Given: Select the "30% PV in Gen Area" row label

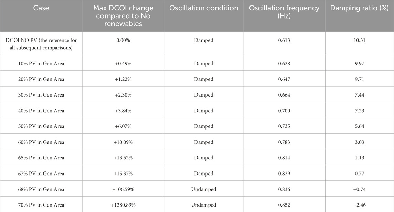Looking at the screenshot, I should (41, 95).
